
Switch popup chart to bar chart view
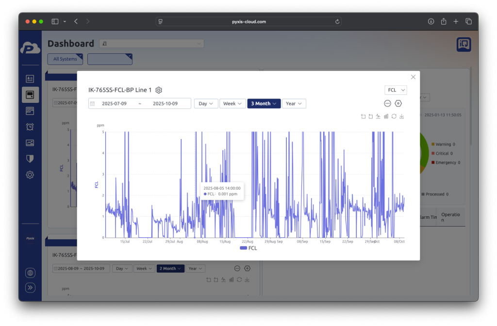click(386, 116)
